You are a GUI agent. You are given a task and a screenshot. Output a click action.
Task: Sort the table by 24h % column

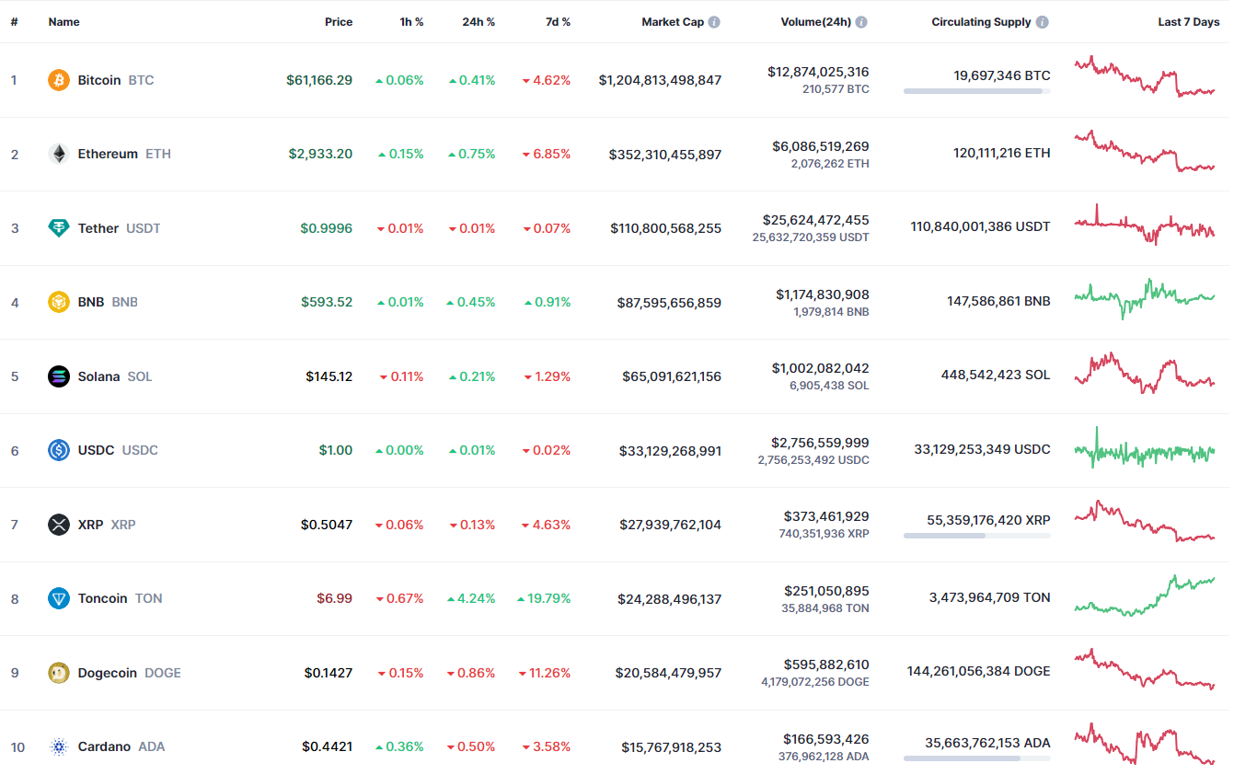coord(479,21)
